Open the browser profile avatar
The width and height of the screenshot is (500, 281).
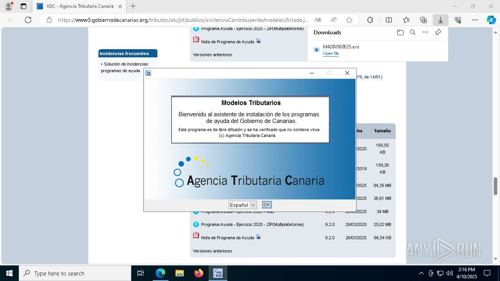click(9, 6)
